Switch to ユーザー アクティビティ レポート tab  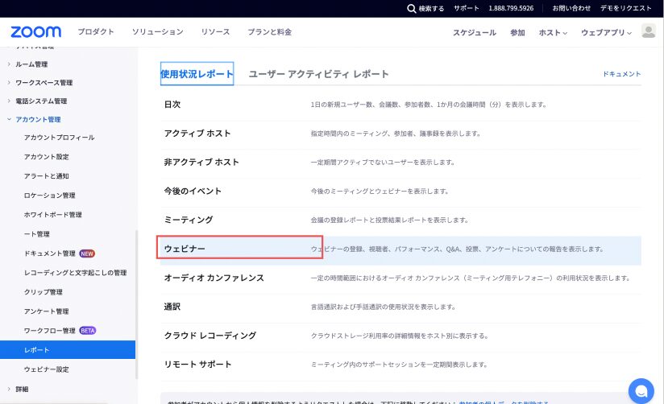(318, 74)
